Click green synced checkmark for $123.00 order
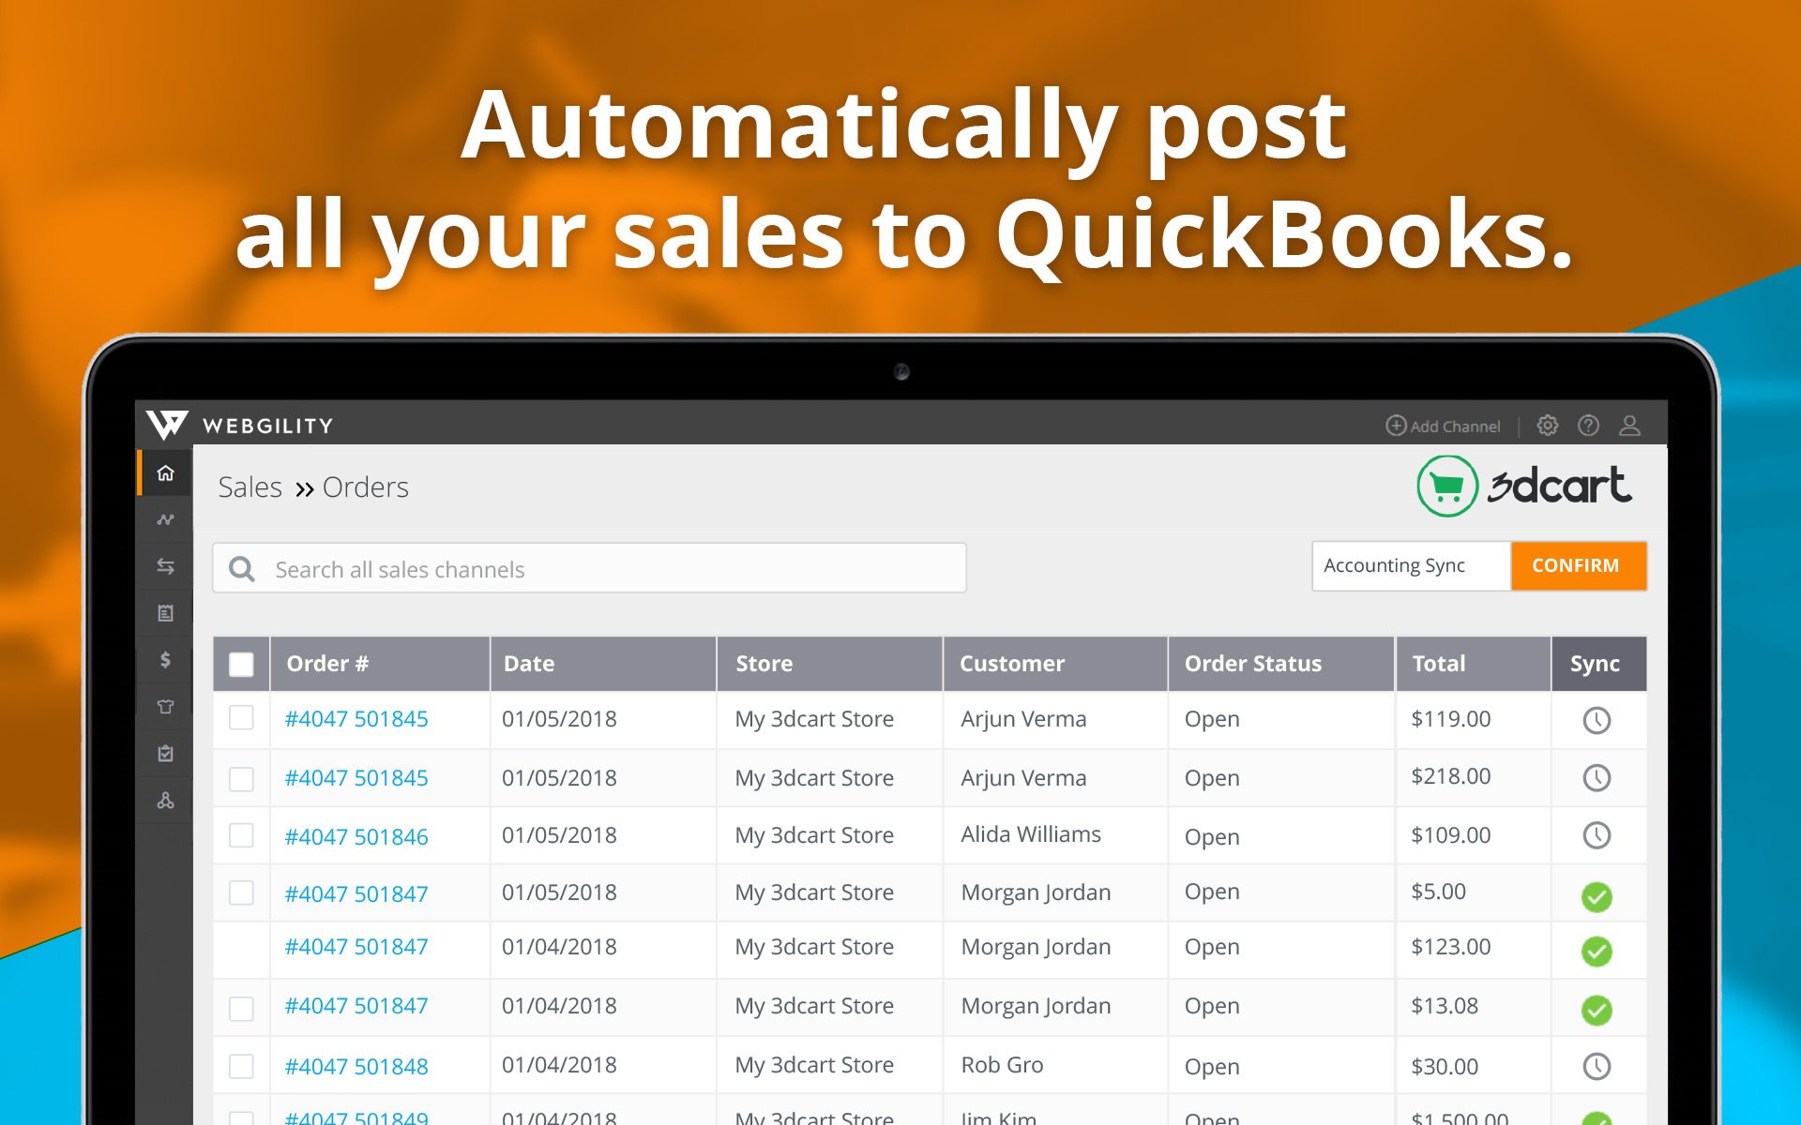This screenshot has width=1801, height=1125. point(1597,952)
